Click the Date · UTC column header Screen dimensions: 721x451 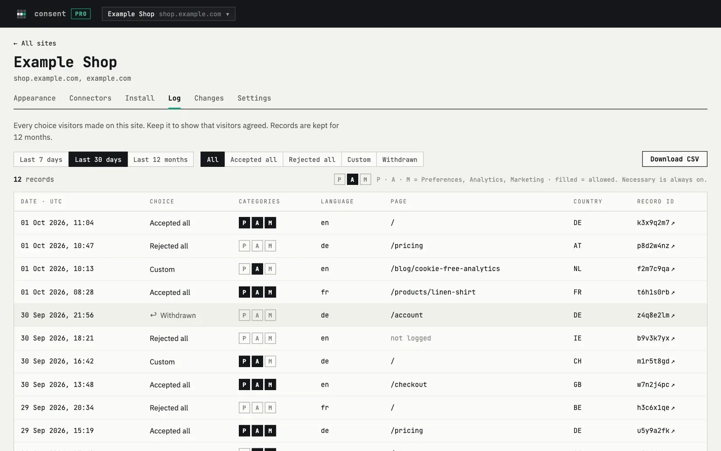point(41,202)
